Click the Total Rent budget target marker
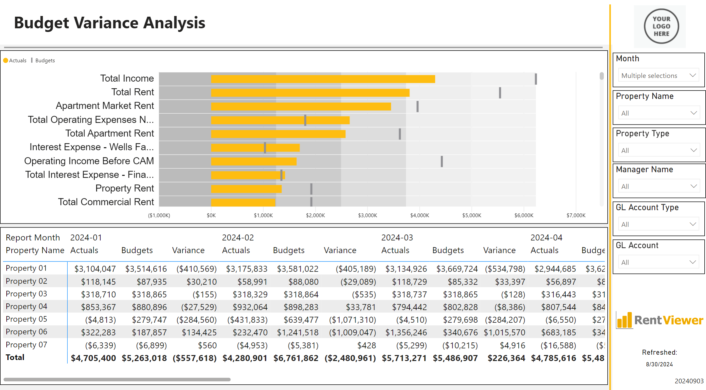 500,93
